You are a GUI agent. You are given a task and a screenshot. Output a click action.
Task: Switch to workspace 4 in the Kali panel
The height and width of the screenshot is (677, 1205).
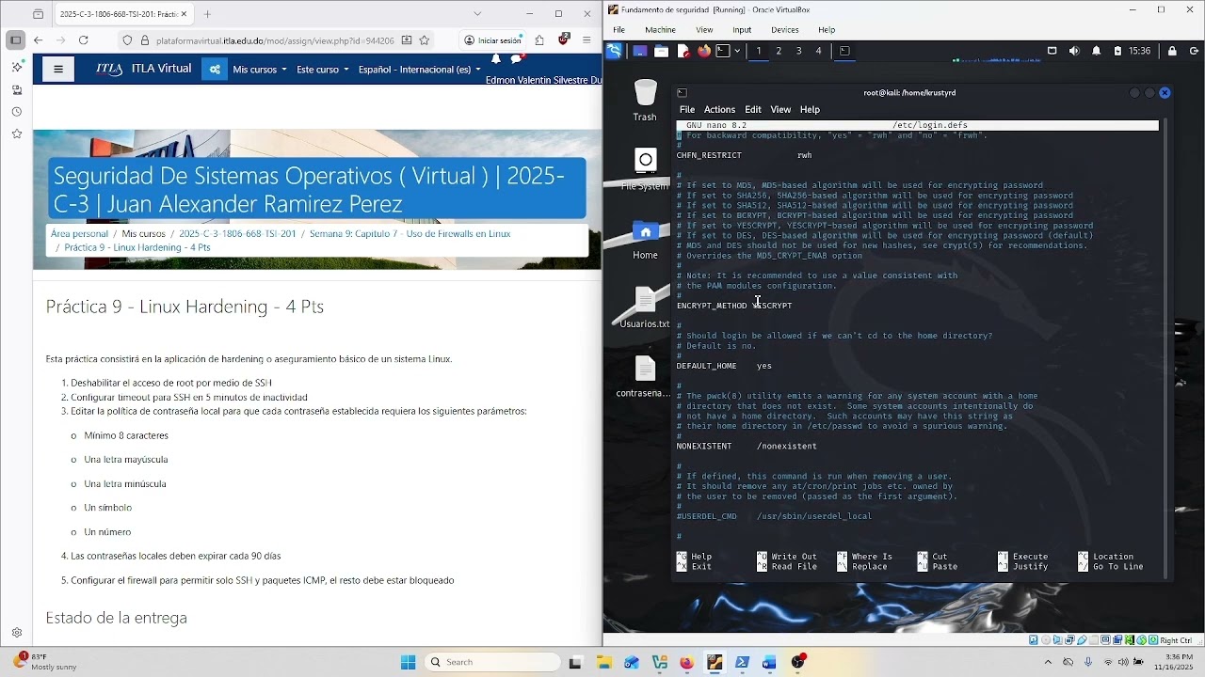click(x=818, y=51)
